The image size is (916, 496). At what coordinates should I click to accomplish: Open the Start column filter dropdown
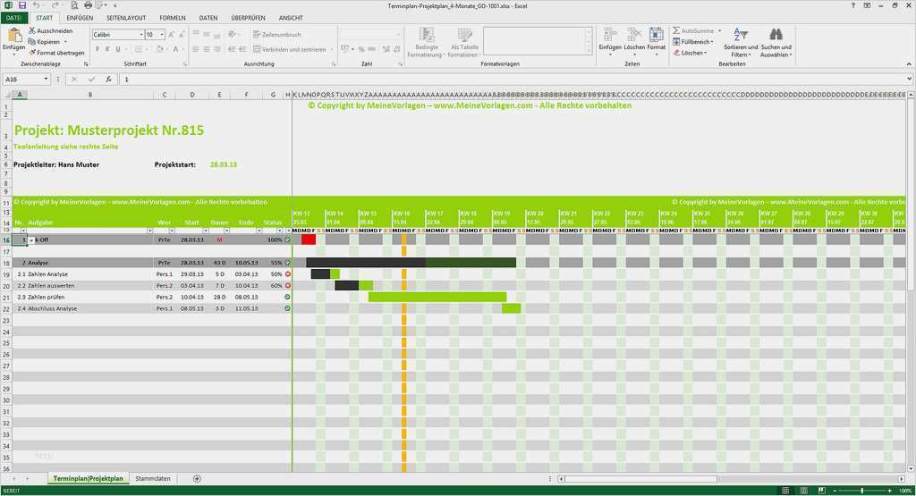click(x=205, y=231)
